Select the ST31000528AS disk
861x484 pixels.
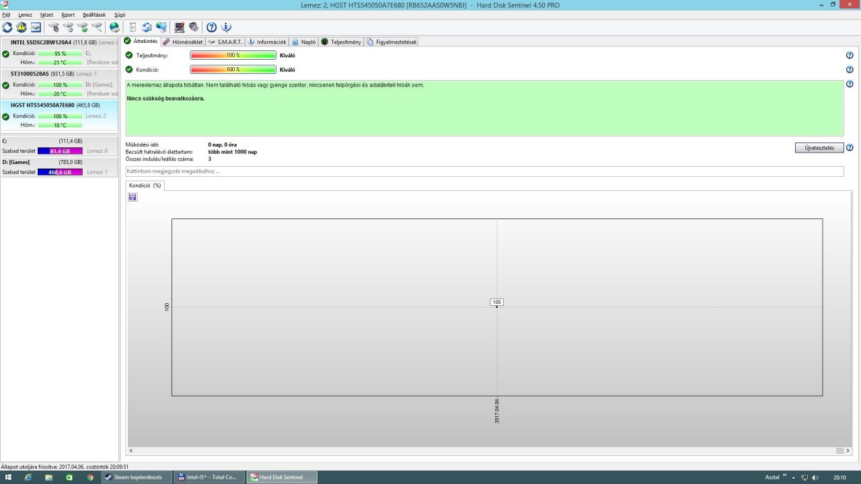pos(59,83)
